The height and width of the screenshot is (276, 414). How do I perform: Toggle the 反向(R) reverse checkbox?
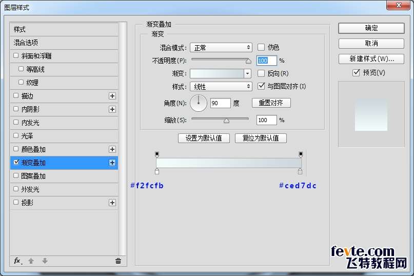(x=261, y=73)
